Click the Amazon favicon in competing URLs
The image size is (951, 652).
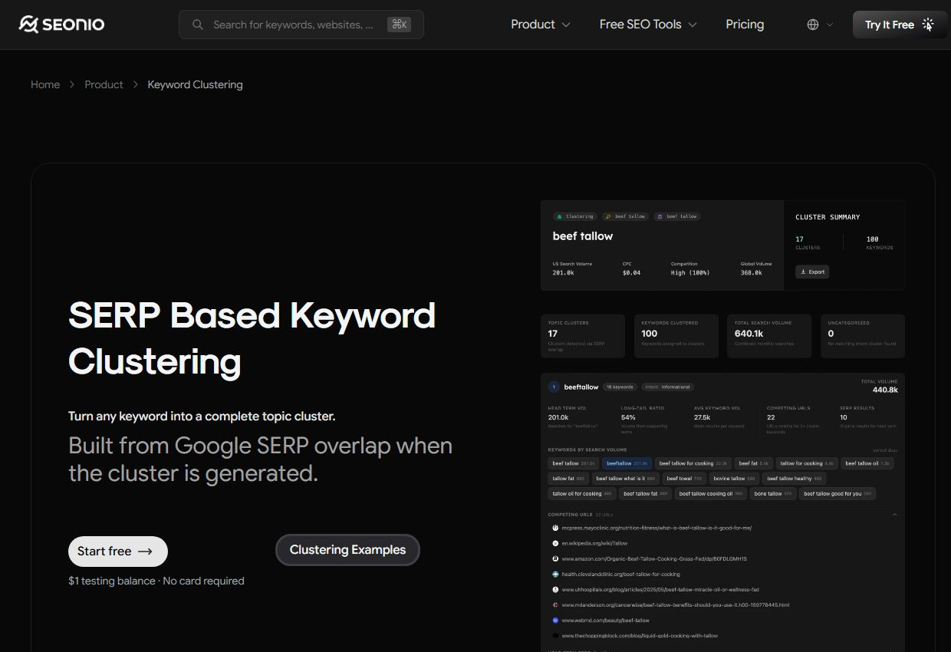(555, 558)
